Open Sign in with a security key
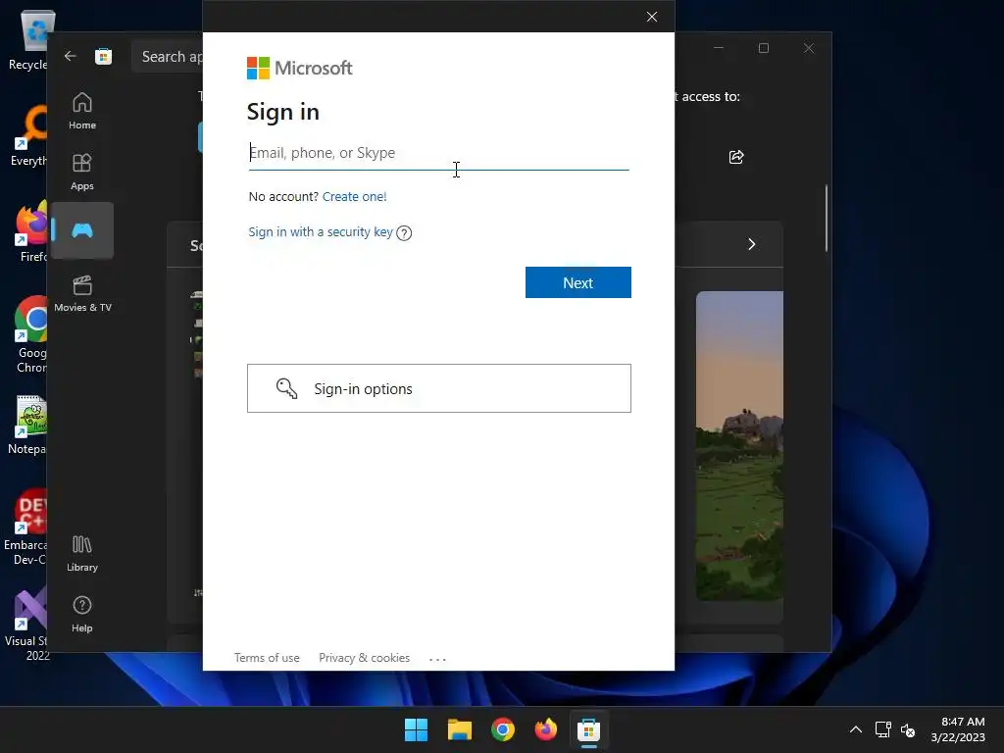 [321, 231]
